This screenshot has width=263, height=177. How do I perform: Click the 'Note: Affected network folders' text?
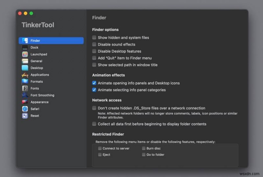tap(168, 115)
